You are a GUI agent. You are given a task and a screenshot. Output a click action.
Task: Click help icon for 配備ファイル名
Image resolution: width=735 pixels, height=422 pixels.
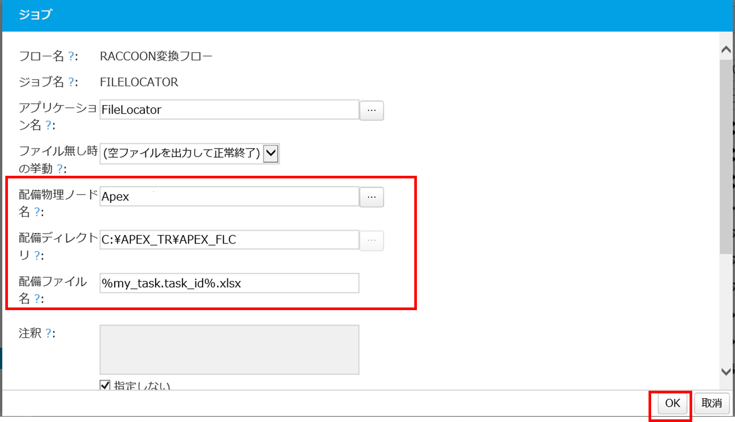(x=37, y=299)
